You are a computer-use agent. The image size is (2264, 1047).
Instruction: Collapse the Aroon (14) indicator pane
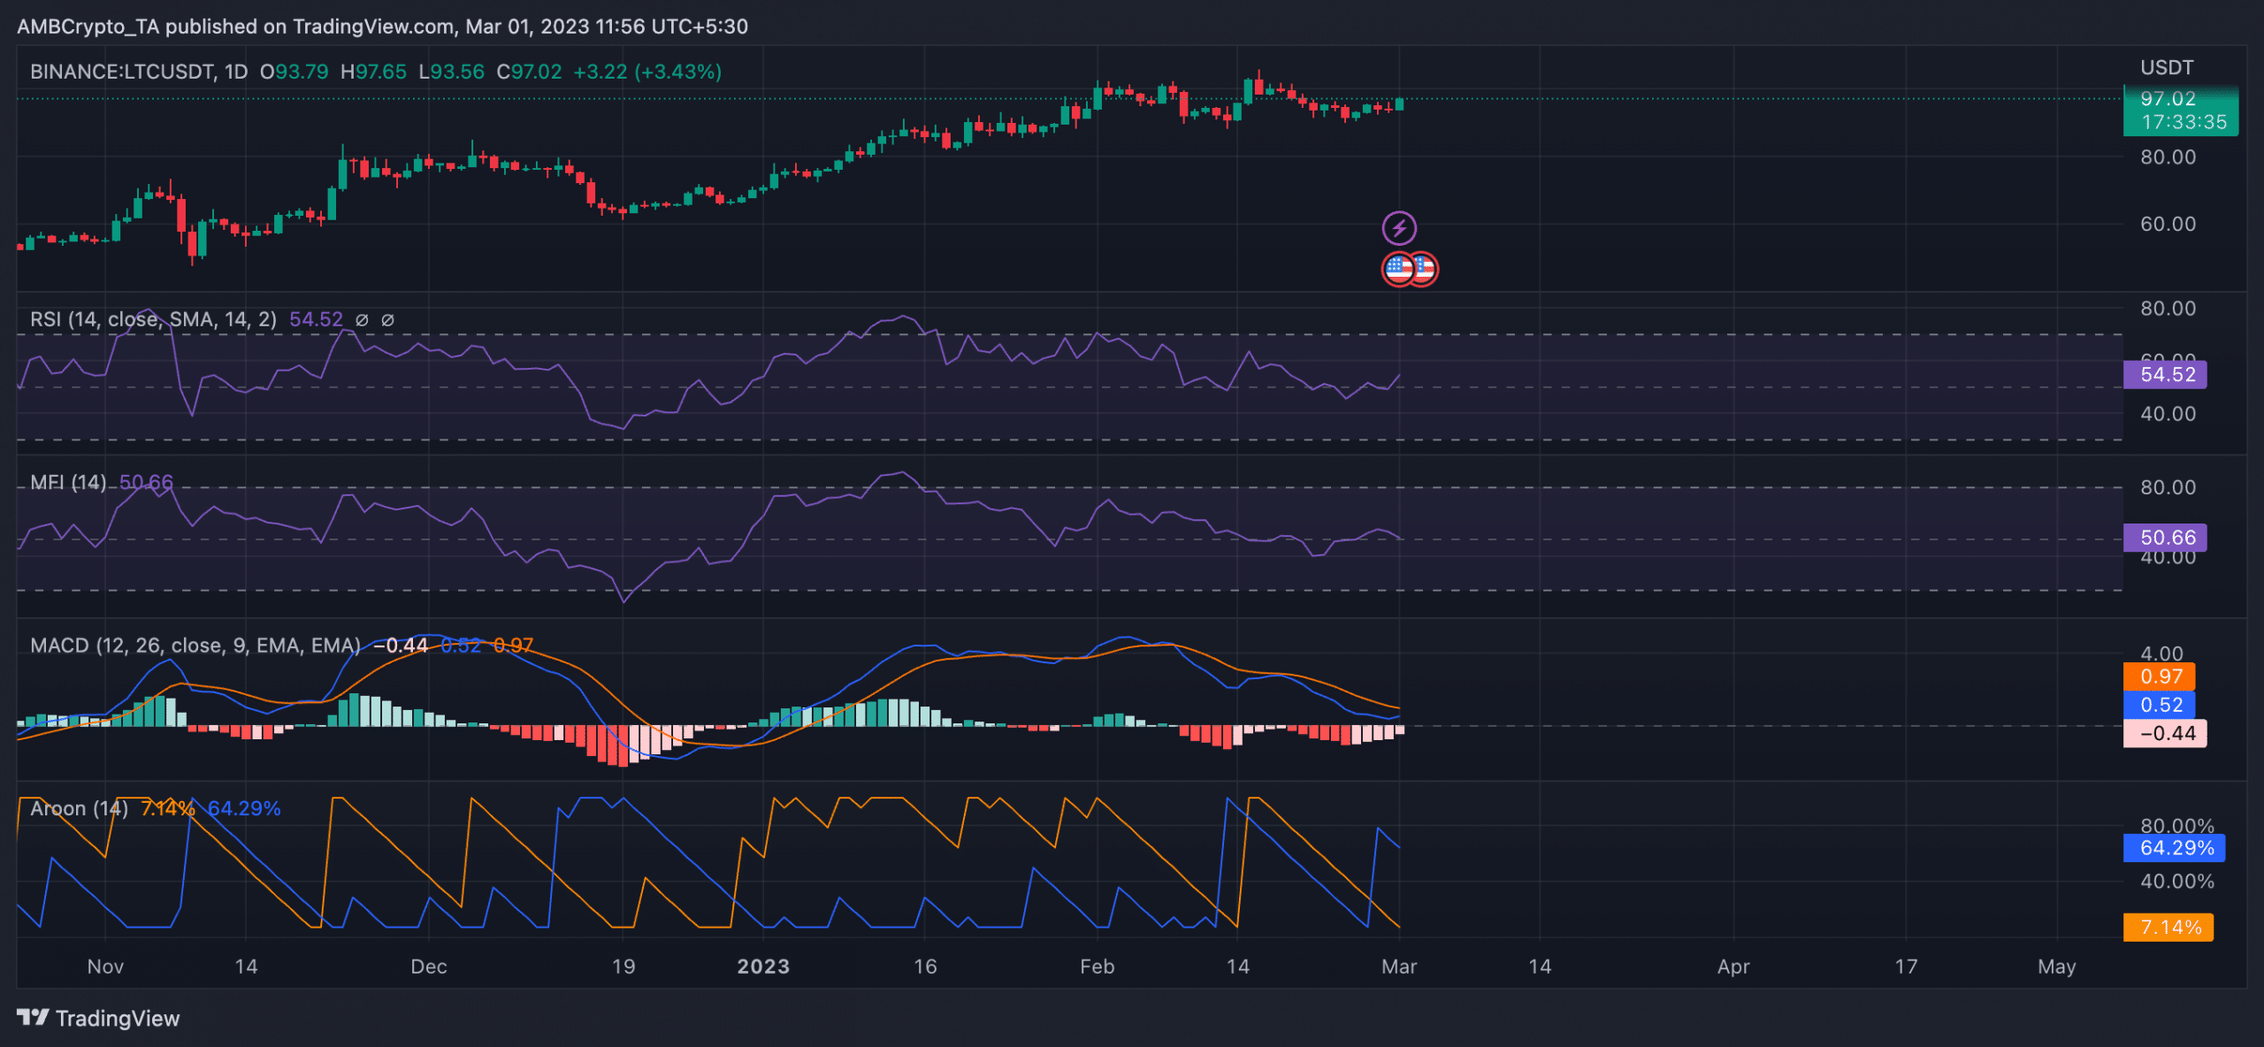(x=80, y=807)
